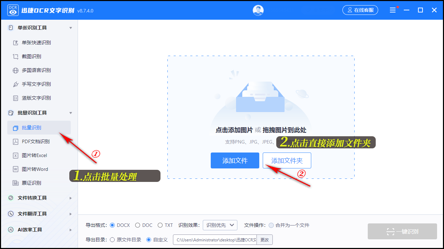Click 在线客服 online support button
Viewport: 444px width, 249px height.
tap(360, 10)
